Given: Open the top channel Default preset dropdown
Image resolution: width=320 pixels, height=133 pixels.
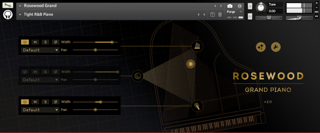Looking at the screenshot, I should pyautogui.click(x=40, y=50).
